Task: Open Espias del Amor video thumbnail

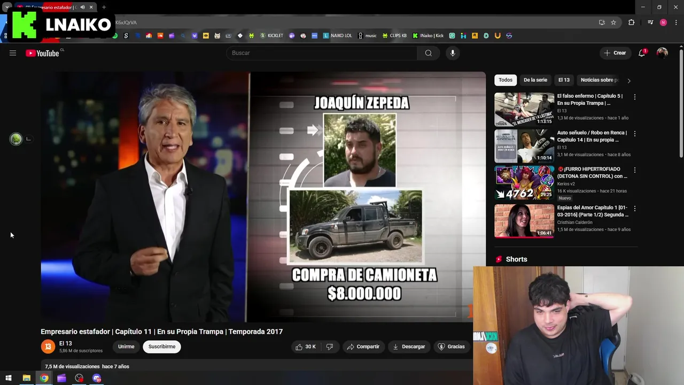Action: (x=524, y=220)
